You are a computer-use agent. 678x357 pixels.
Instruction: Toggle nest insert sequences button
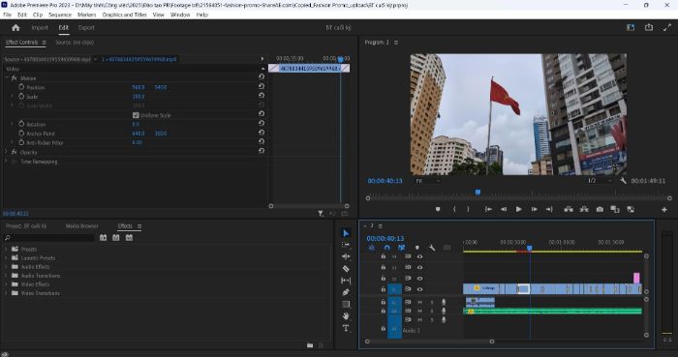tap(372, 248)
